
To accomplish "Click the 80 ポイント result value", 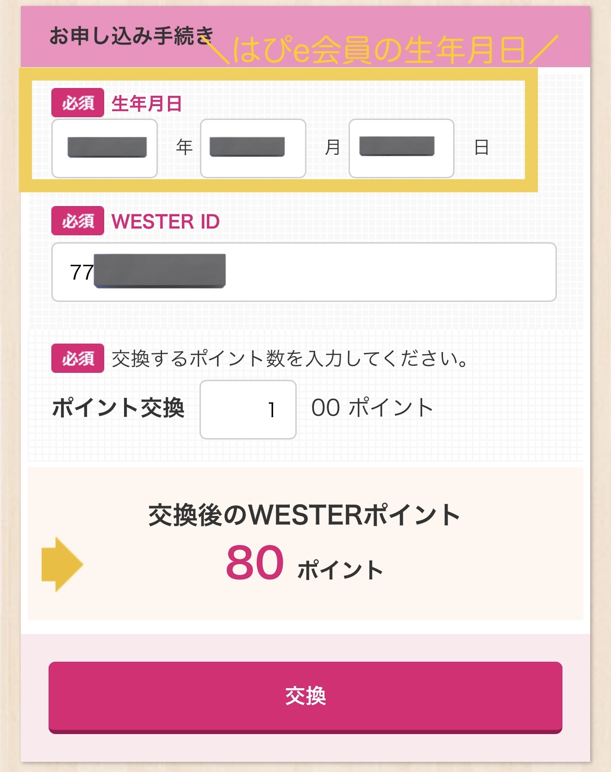I will (x=305, y=564).
